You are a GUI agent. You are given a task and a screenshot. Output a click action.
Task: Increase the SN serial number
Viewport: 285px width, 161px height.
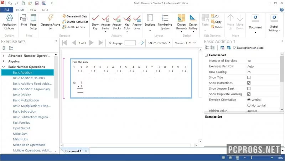(170, 43)
